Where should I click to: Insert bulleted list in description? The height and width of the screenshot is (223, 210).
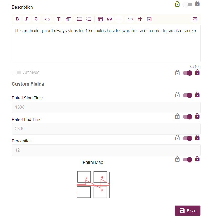79,19
